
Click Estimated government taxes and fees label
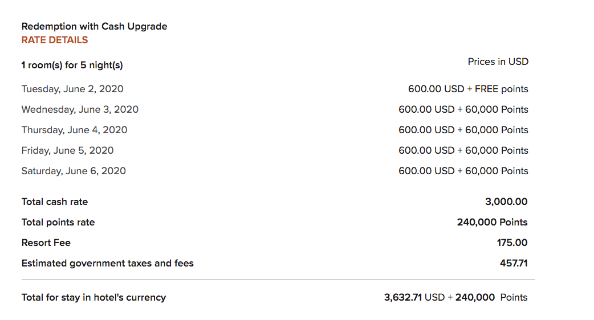108,263
